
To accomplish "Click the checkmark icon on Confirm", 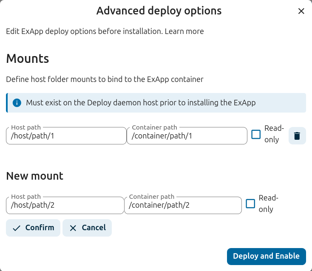I will [17, 228].
